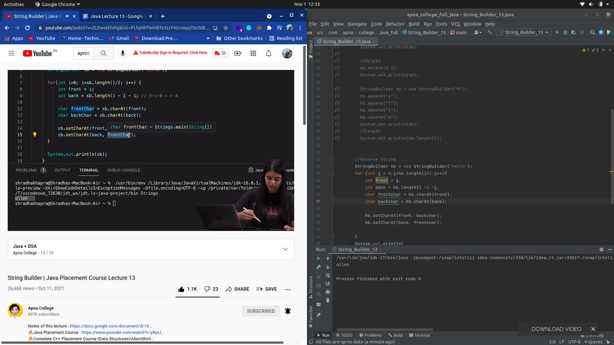This screenshot has width=614, height=345.
Task: Open UTF-8 encoding selector in status bar
Action: pyautogui.click(x=574, y=341)
